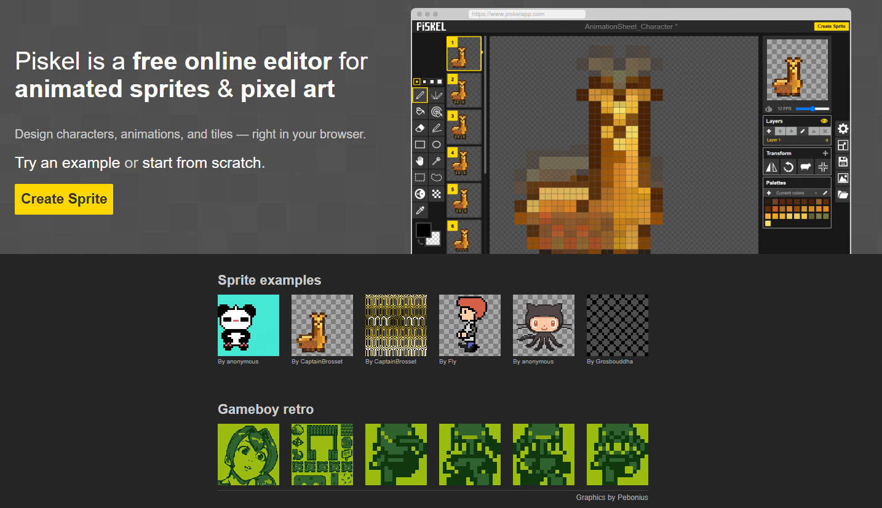This screenshot has height=508, width=882.
Task: Add a new palette with plus icon
Action: pyautogui.click(x=769, y=193)
